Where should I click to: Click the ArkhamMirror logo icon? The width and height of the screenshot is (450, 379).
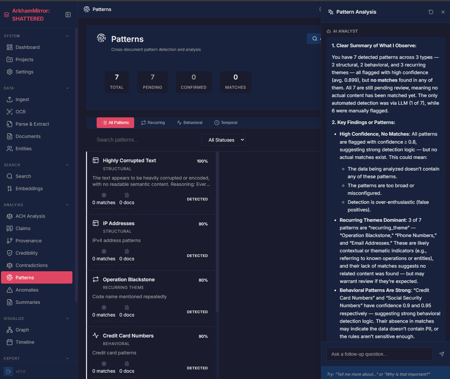click(x=6, y=15)
